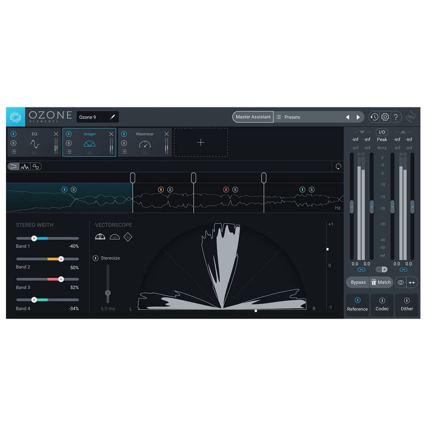Solo the Imager module
Screen dimensions: 426x426
coord(69,143)
